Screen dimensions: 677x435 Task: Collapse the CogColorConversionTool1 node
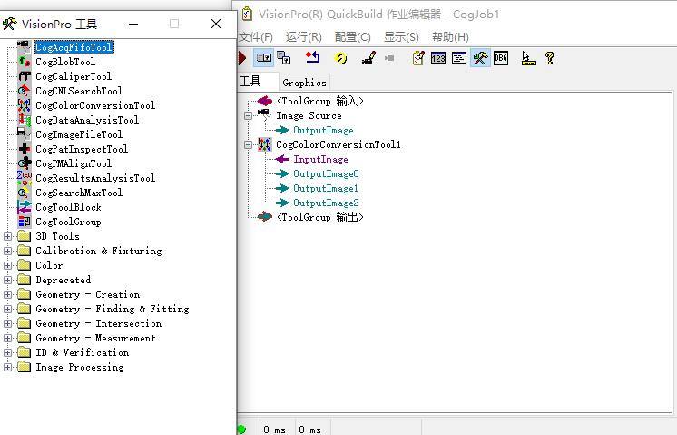pos(249,144)
